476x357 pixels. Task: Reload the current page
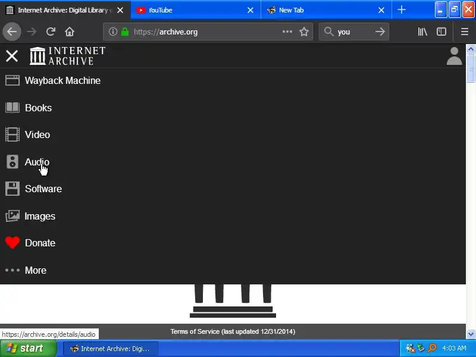coord(51,32)
